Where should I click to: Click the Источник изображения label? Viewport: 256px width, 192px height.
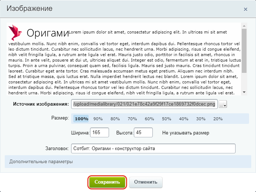click(x=41, y=104)
